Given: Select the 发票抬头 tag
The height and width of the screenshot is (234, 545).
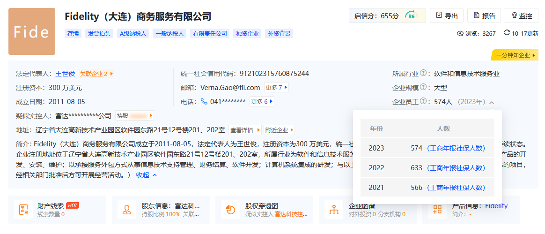Looking at the screenshot, I should pos(99,34).
